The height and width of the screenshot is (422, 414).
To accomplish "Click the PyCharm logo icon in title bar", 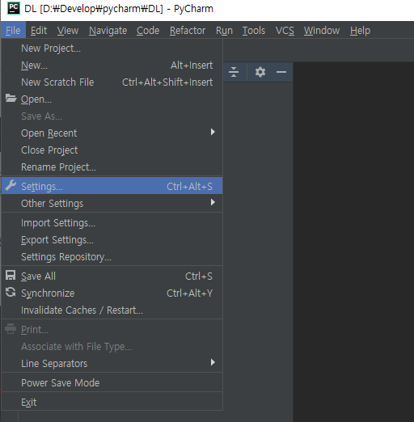I will (13, 8).
